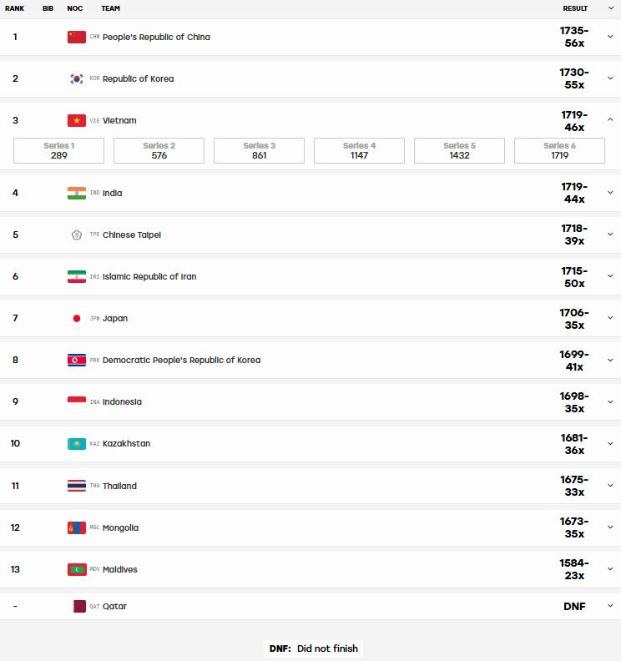
Task: Click the China flag icon
Action: coord(76,37)
